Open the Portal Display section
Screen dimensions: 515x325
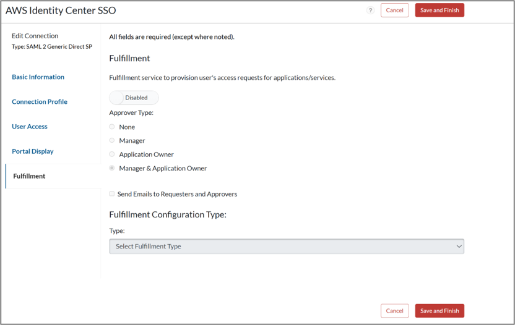coord(33,151)
